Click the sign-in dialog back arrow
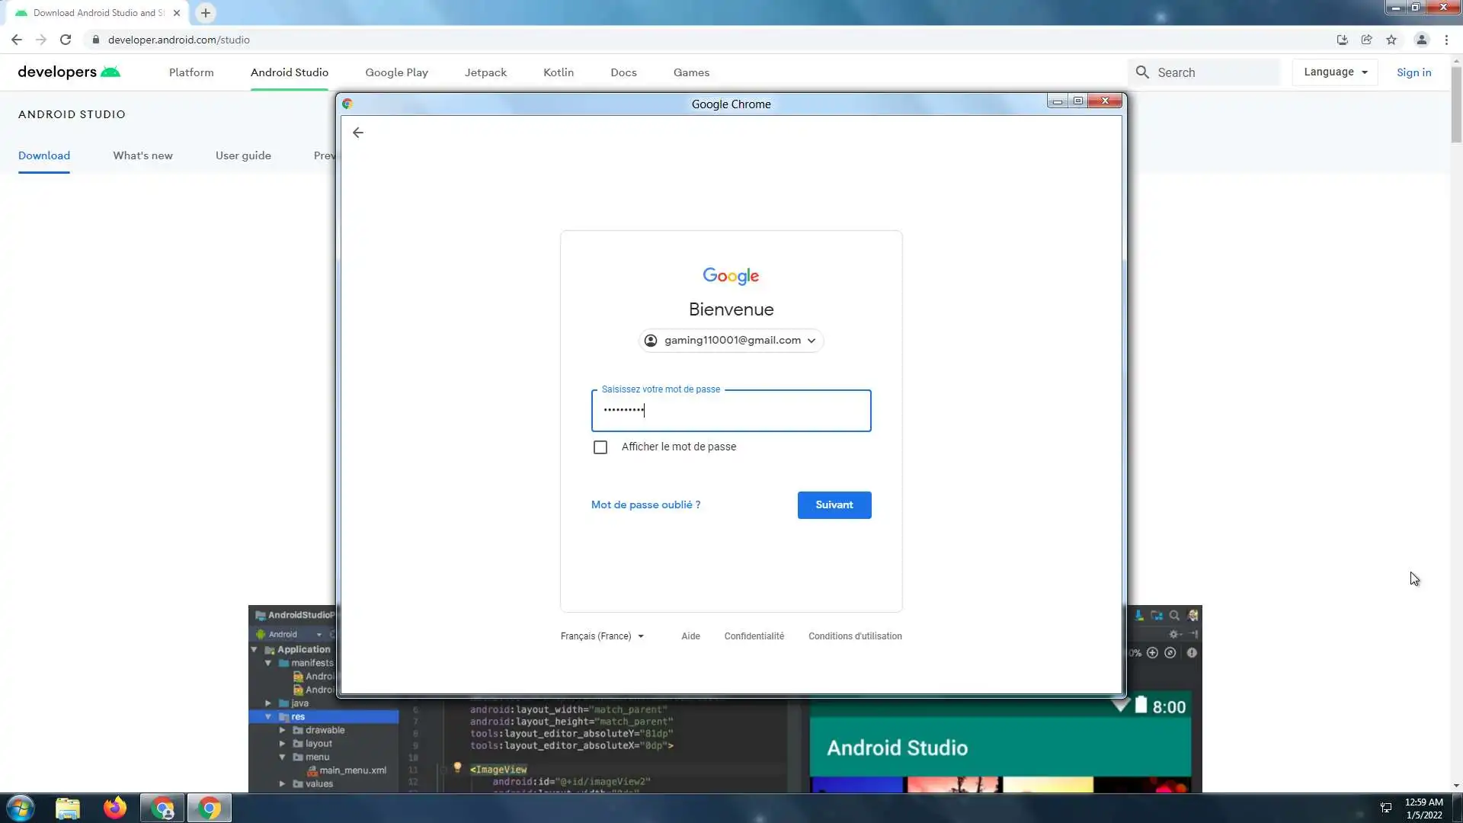 pyautogui.click(x=358, y=133)
